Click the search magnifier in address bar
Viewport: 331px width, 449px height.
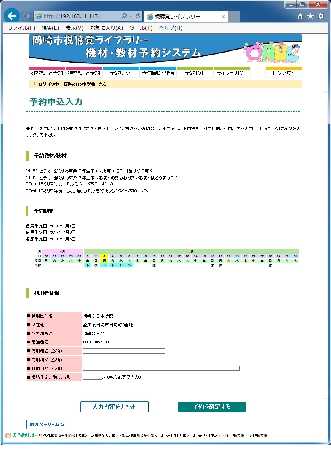click(x=124, y=16)
